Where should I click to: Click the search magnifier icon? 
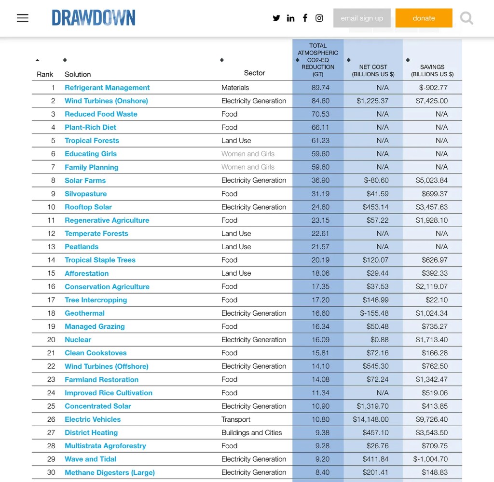click(x=467, y=18)
